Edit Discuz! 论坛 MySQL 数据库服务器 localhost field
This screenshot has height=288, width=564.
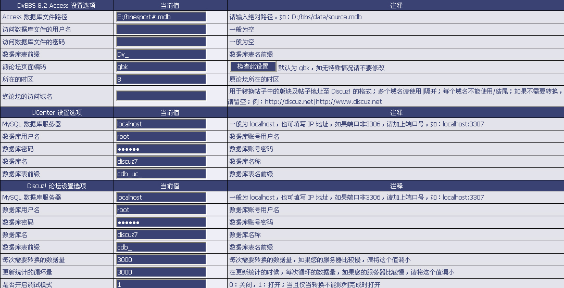[x=161, y=197]
